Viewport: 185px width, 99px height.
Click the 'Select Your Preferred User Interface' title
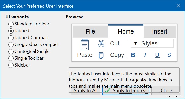(x=38, y=6)
